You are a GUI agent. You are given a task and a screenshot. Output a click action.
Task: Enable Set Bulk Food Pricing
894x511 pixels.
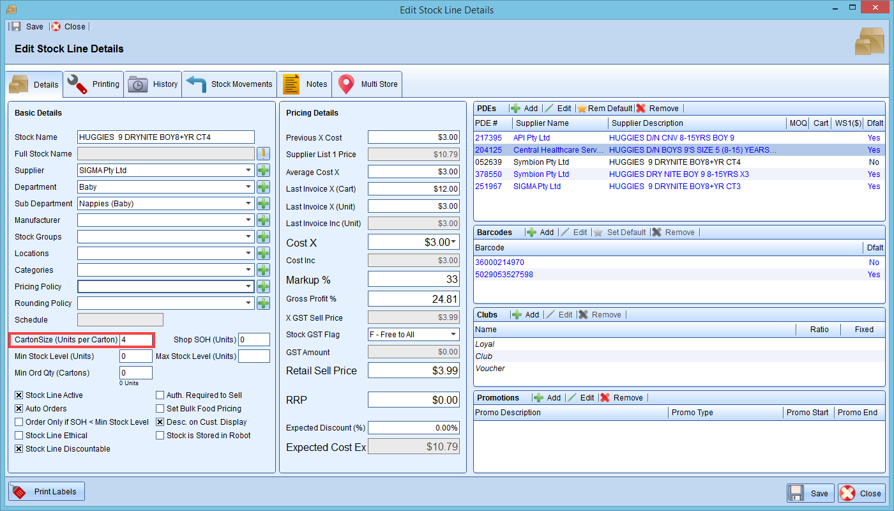160,409
